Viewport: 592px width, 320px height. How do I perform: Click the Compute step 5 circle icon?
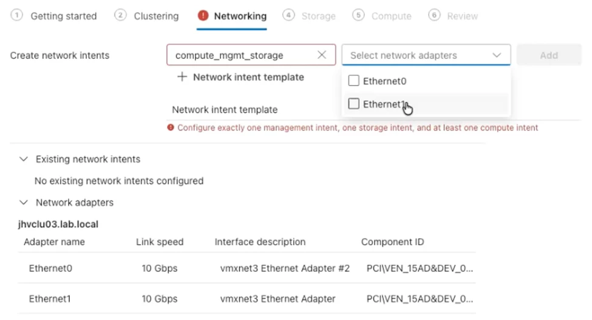tap(358, 16)
